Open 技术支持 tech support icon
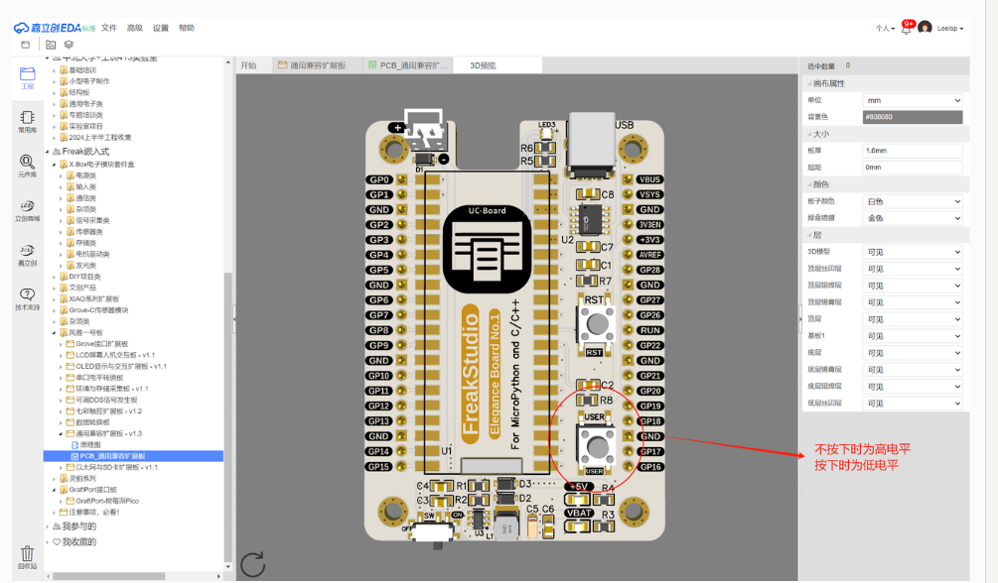Image resolution: width=998 pixels, height=583 pixels. click(28, 298)
